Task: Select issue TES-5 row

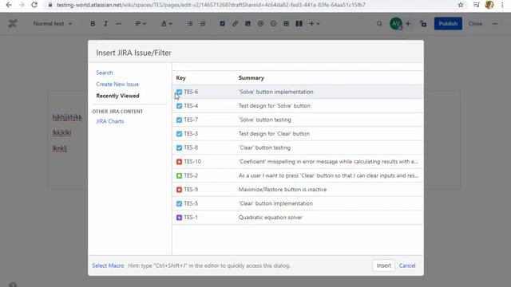Action: 298,203
